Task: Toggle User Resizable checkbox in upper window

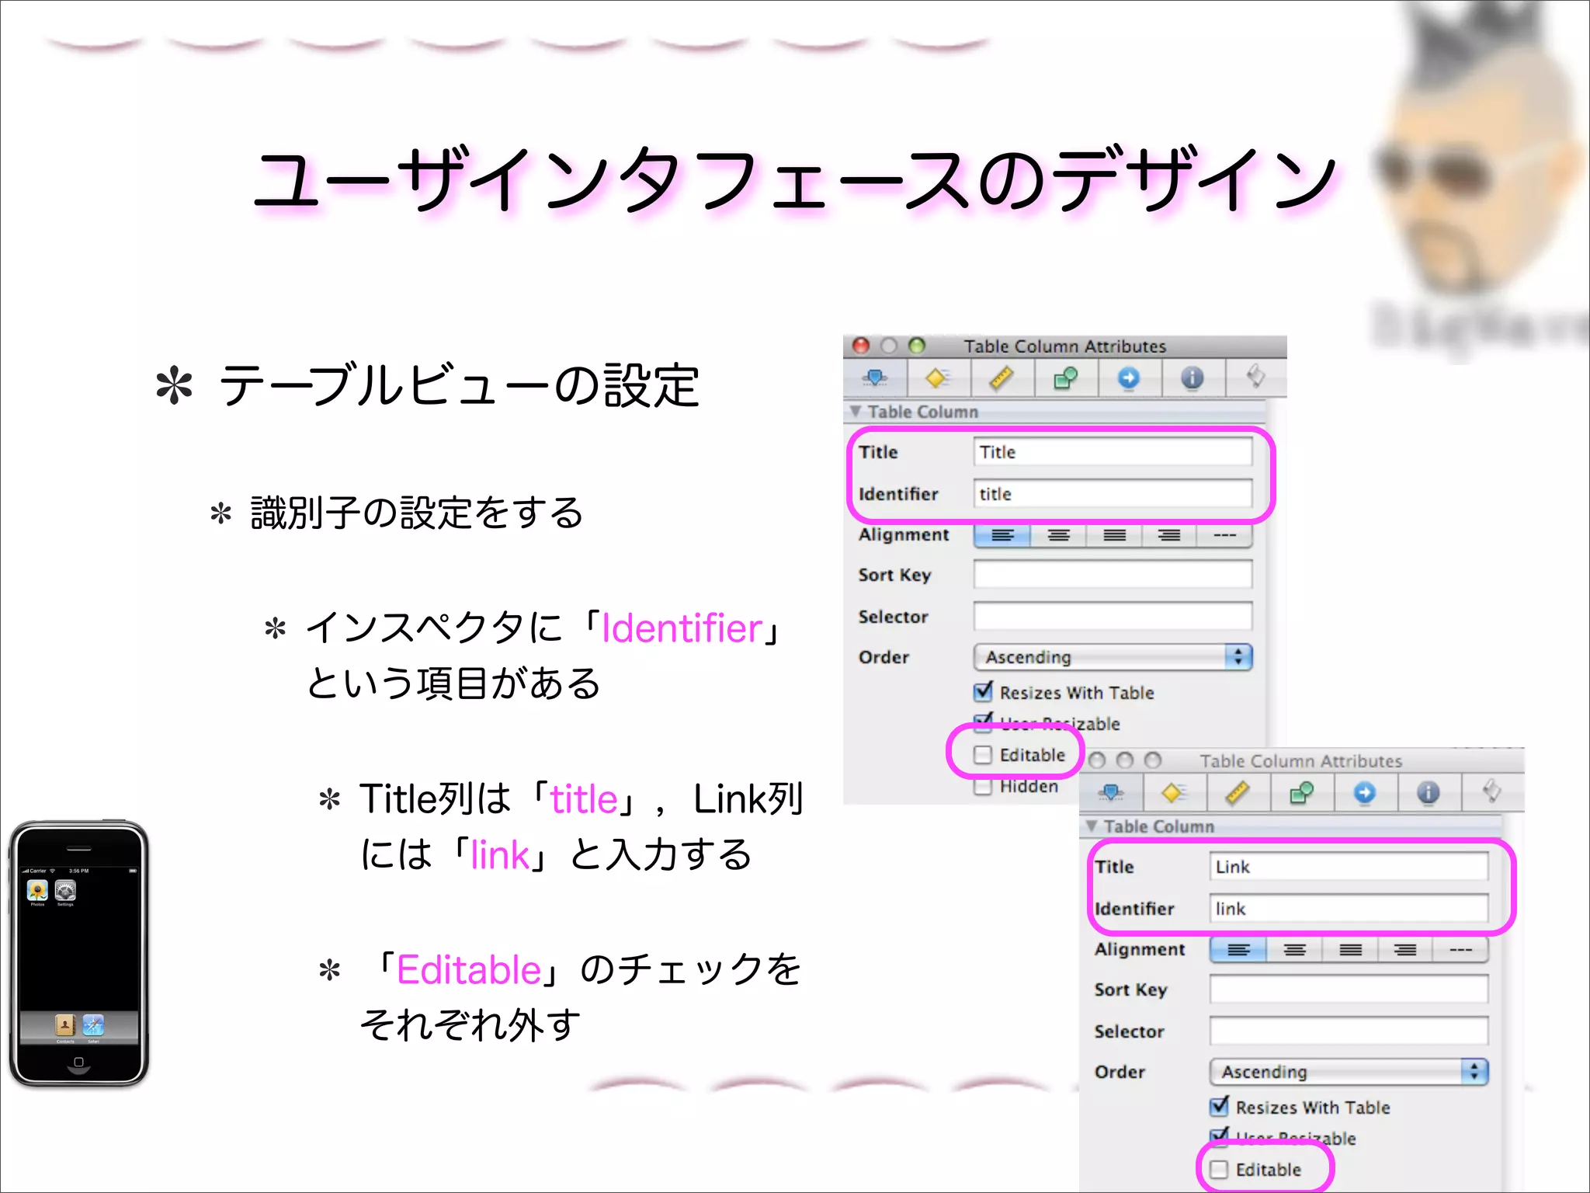Action: [983, 723]
